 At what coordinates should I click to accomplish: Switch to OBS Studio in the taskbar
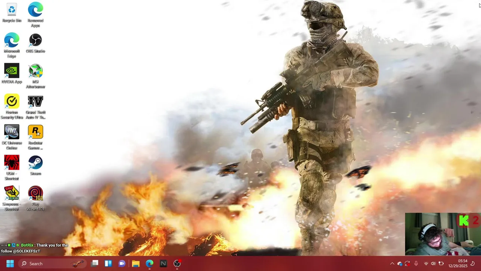click(x=177, y=263)
